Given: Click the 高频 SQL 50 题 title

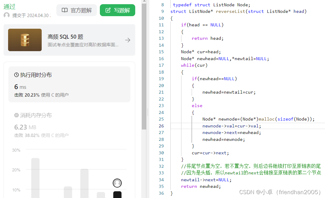Looking at the screenshot, I should tap(65, 37).
